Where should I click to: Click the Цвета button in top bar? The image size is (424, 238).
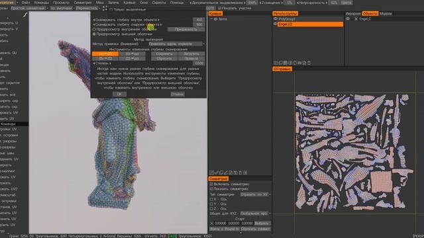[x=346, y=3]
